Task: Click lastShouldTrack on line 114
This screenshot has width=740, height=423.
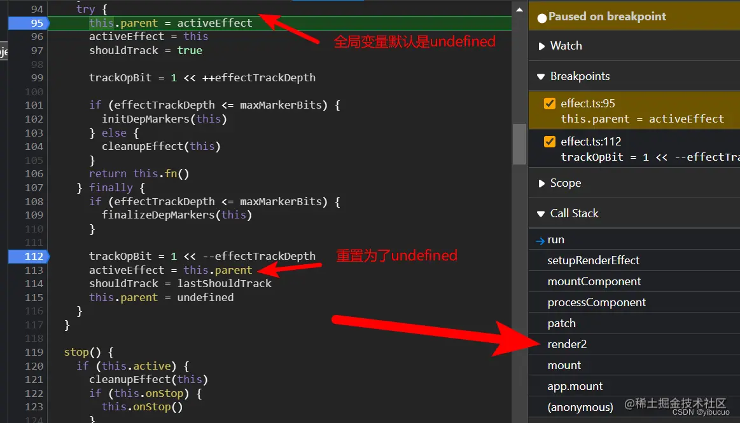Action: pyautogui.click(x=224, y=283)
